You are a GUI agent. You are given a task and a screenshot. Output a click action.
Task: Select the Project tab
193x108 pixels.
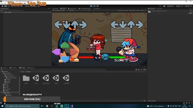22,68
